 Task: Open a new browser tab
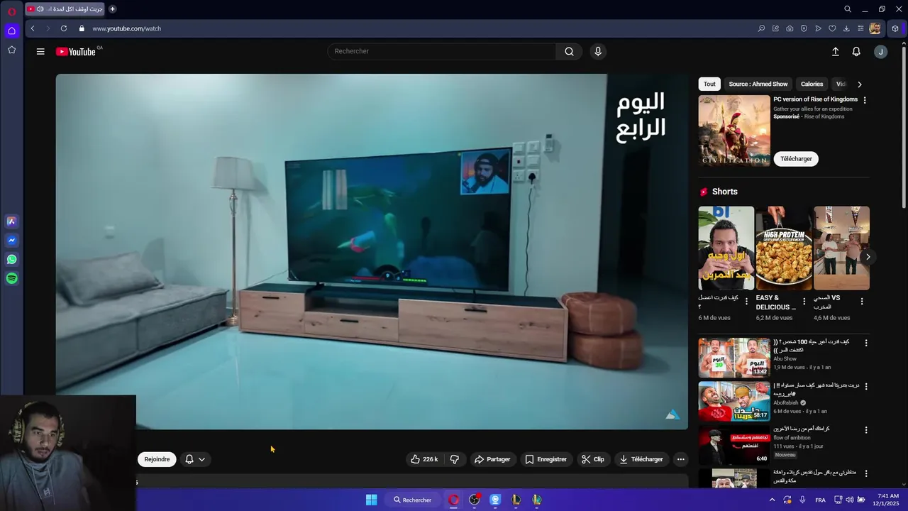coord(112,9)
